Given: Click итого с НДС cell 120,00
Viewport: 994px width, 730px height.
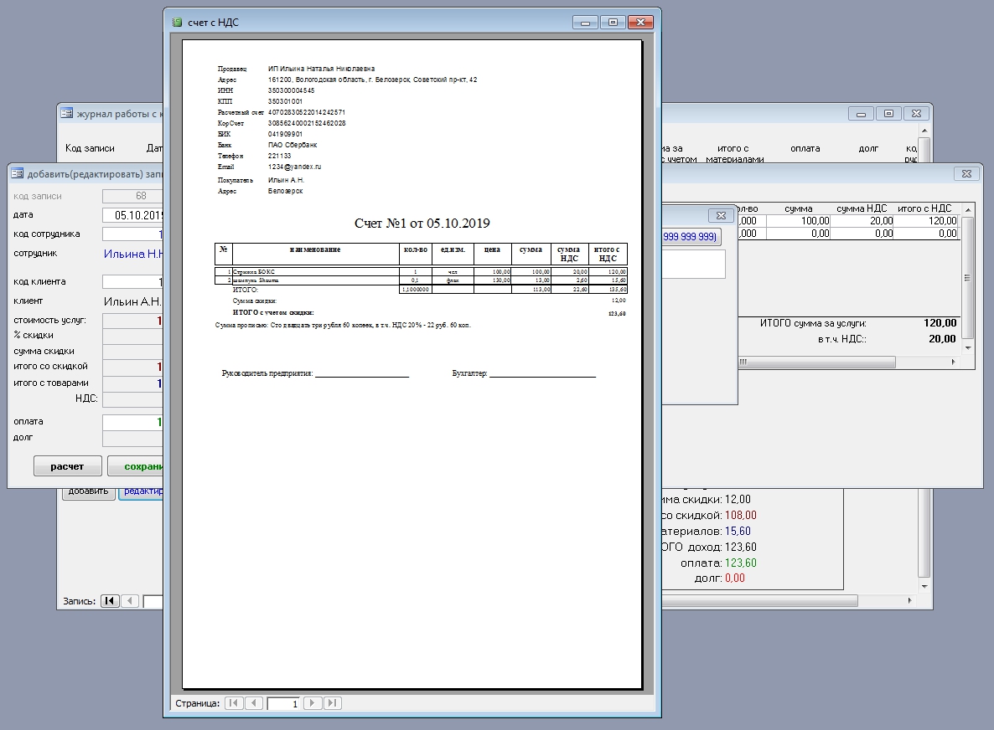Looking at the screenshot, I should (x=925, y=220).
